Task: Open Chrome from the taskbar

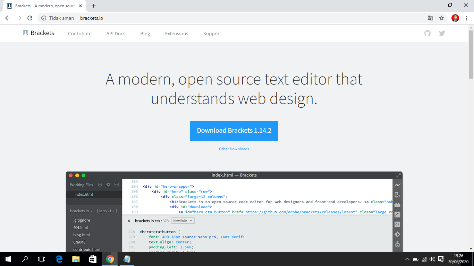Action: [110, 259]
